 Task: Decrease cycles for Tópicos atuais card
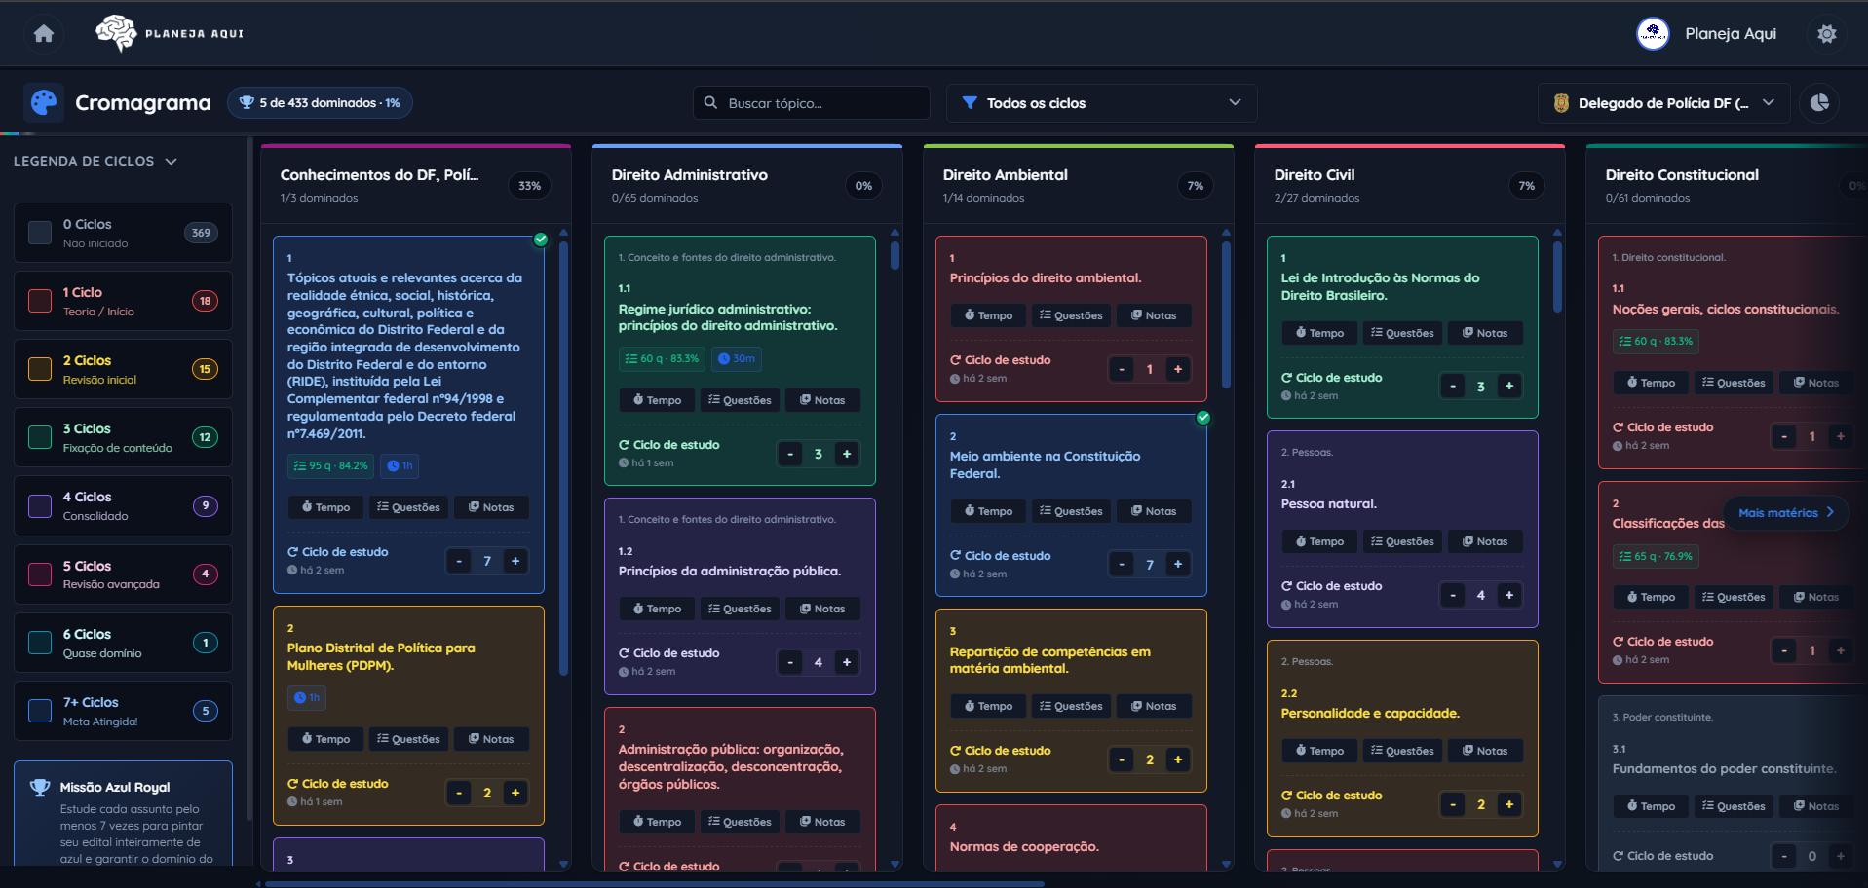(x=459, y=561)
